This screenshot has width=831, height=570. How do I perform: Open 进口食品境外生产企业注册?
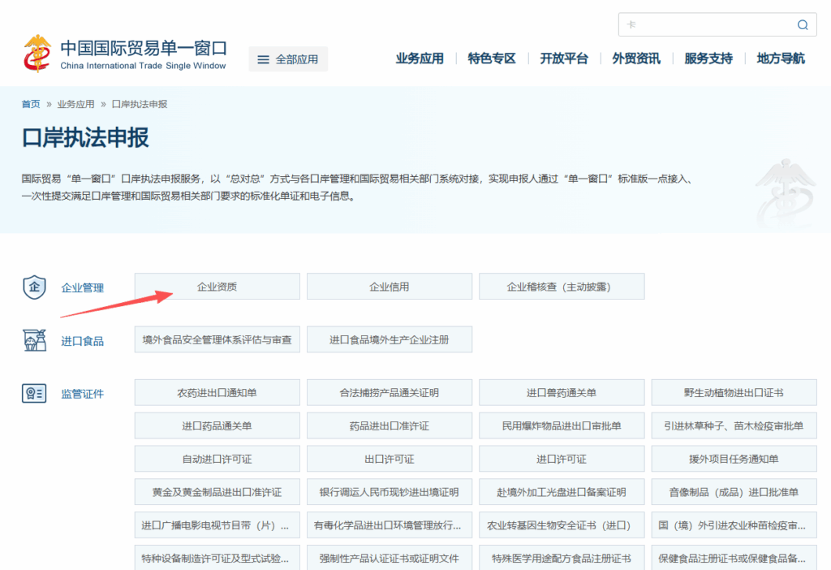click(x=390, y=339)
